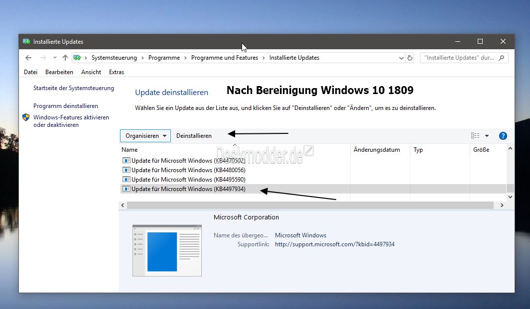Navigate to Programme breadcrumb

click(164, 58)
